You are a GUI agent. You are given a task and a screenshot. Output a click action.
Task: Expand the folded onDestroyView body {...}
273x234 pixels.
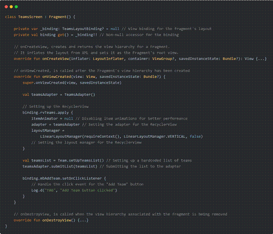click(83, 220)
